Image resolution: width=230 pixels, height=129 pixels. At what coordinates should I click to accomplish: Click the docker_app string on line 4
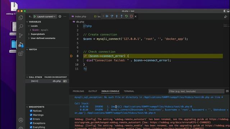click(x=175, y=39)
